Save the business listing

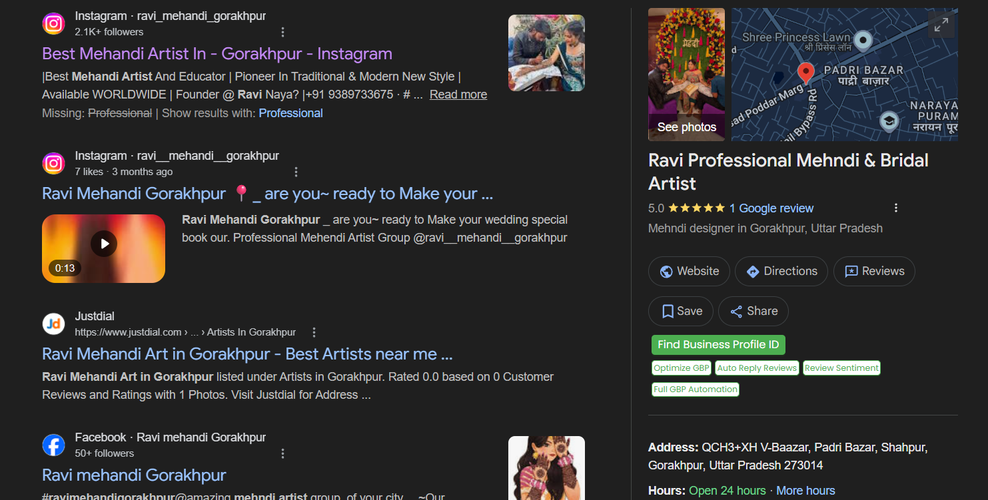tap(681, 311)
